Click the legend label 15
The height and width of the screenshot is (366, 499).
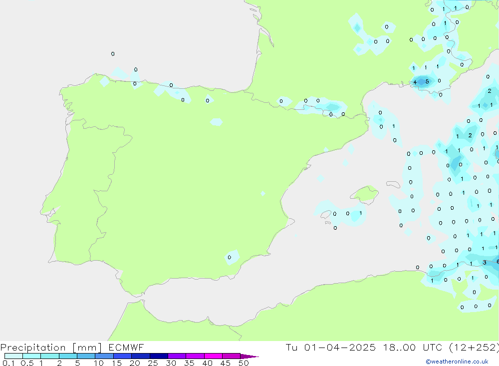tap(117, 363)
